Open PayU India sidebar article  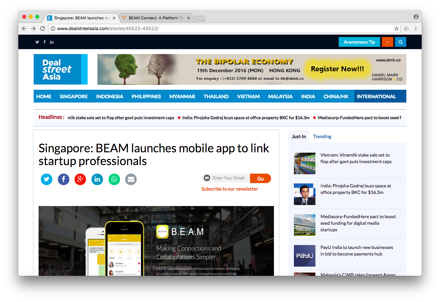point(357,251)
